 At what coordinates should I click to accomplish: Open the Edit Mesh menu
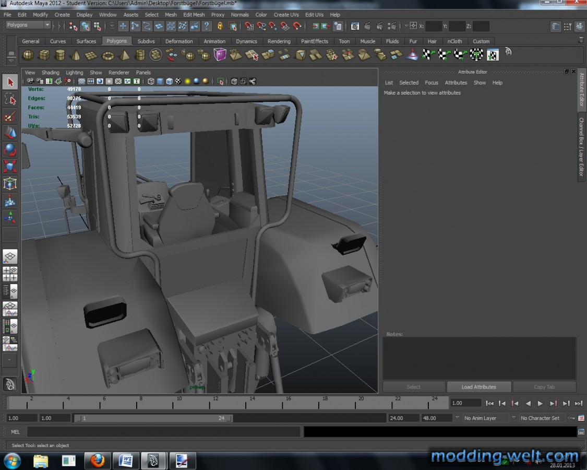(194, 15)
